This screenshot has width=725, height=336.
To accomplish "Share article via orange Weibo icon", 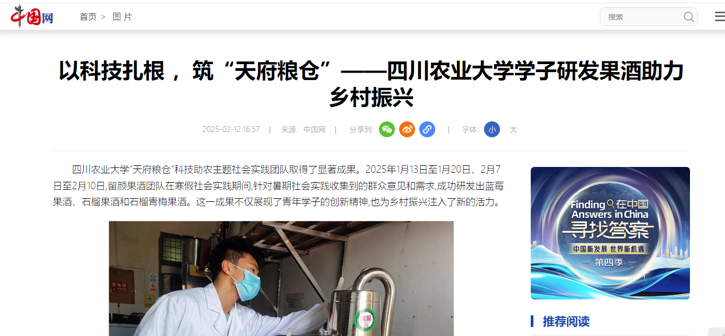I will point(407,129).
